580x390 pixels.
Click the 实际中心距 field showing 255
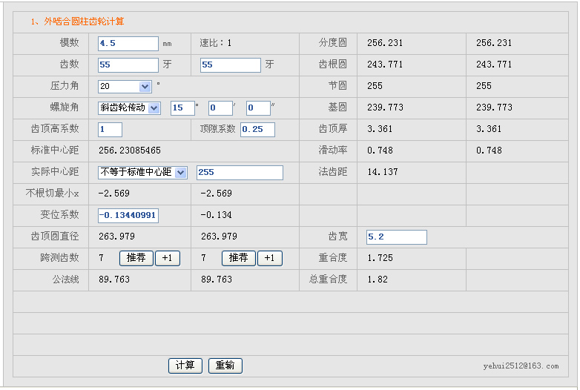240,173
